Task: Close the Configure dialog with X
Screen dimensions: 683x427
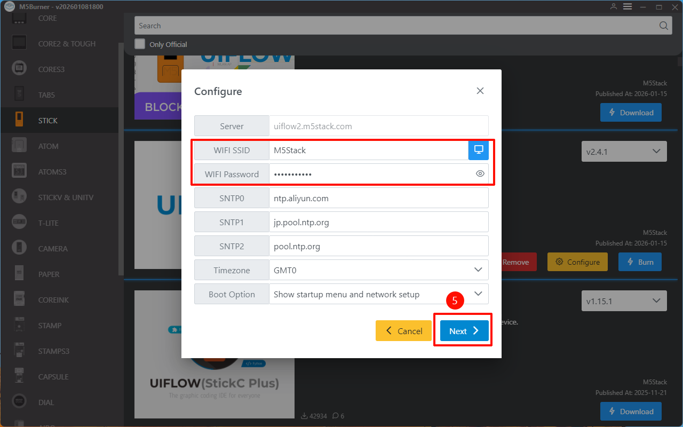Action: (x=480, y=91)
